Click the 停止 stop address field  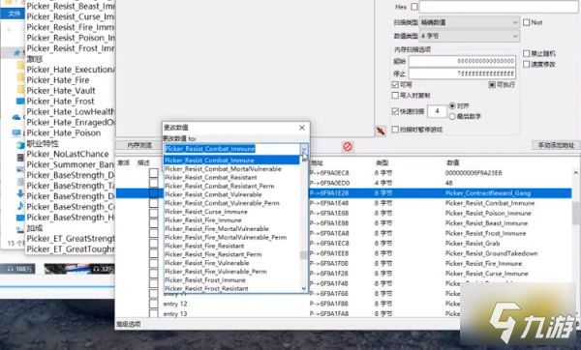pos(462,73)
